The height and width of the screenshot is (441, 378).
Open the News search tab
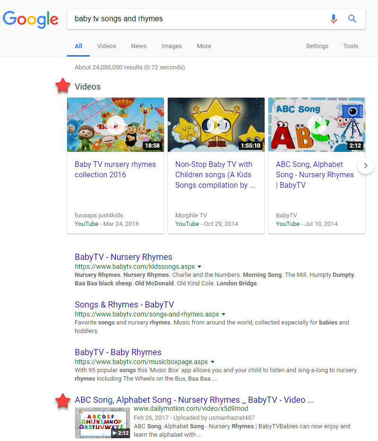[x=138, y=46]
